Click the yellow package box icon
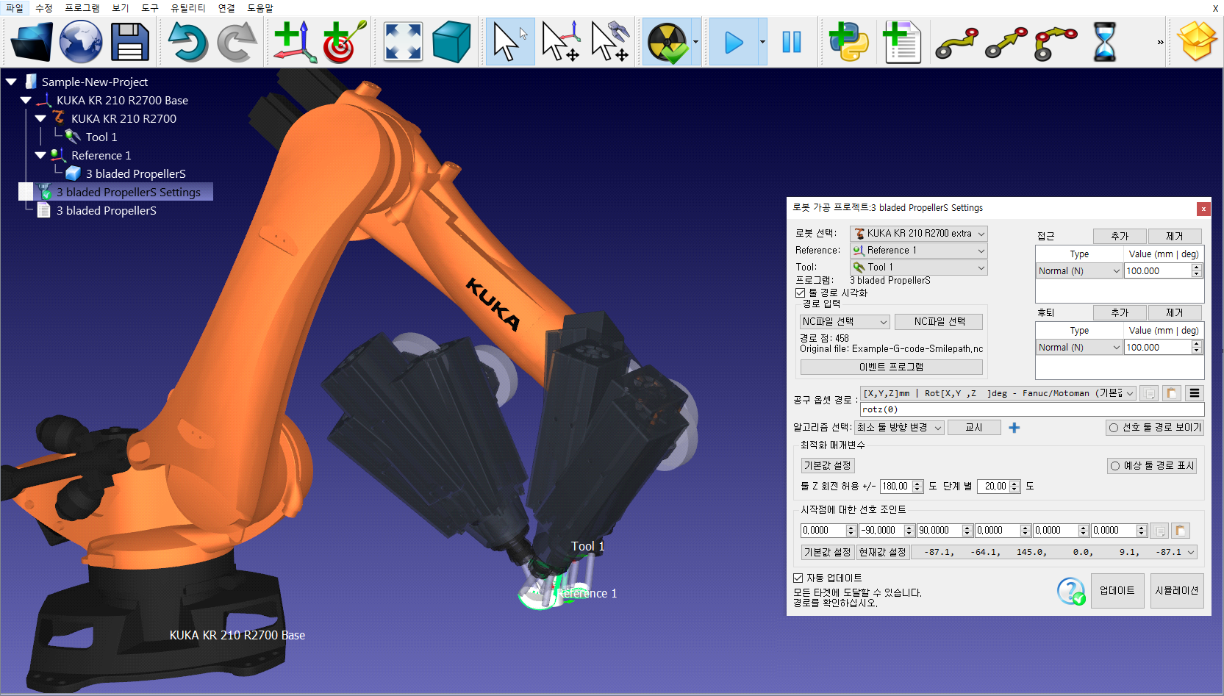1224x696 pixels. [1197, 42]
